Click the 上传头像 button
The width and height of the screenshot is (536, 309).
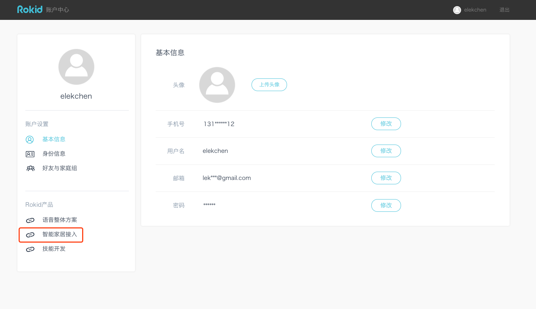tap(269, 85)
